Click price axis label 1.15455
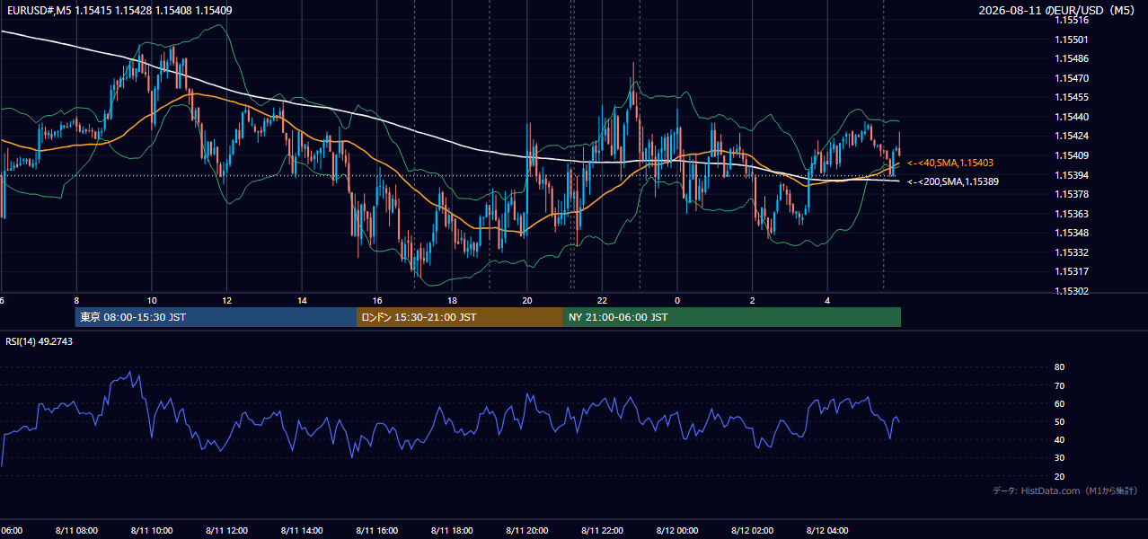 click(1072, 97)
